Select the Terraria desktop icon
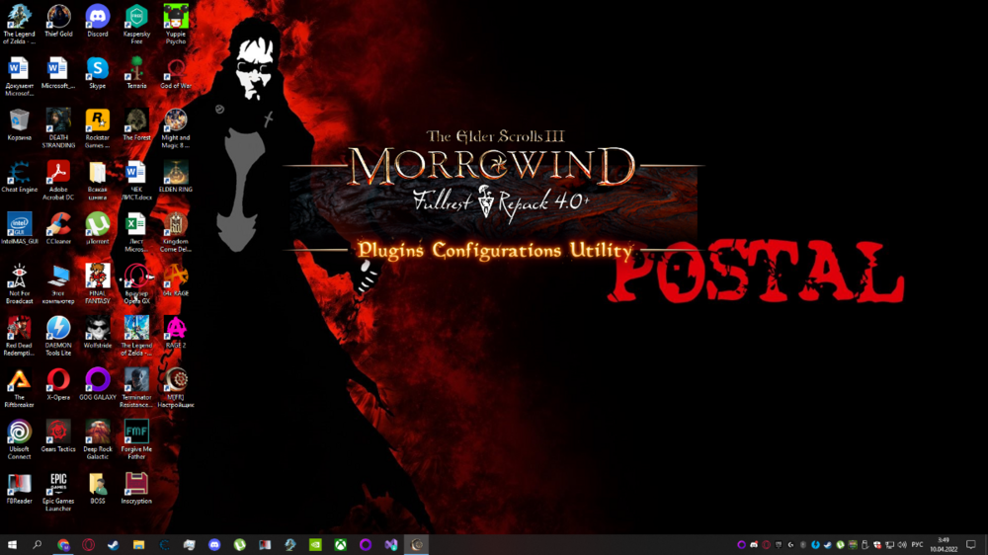This screenshot has height=555, width=988. click(x=136, y=69)
